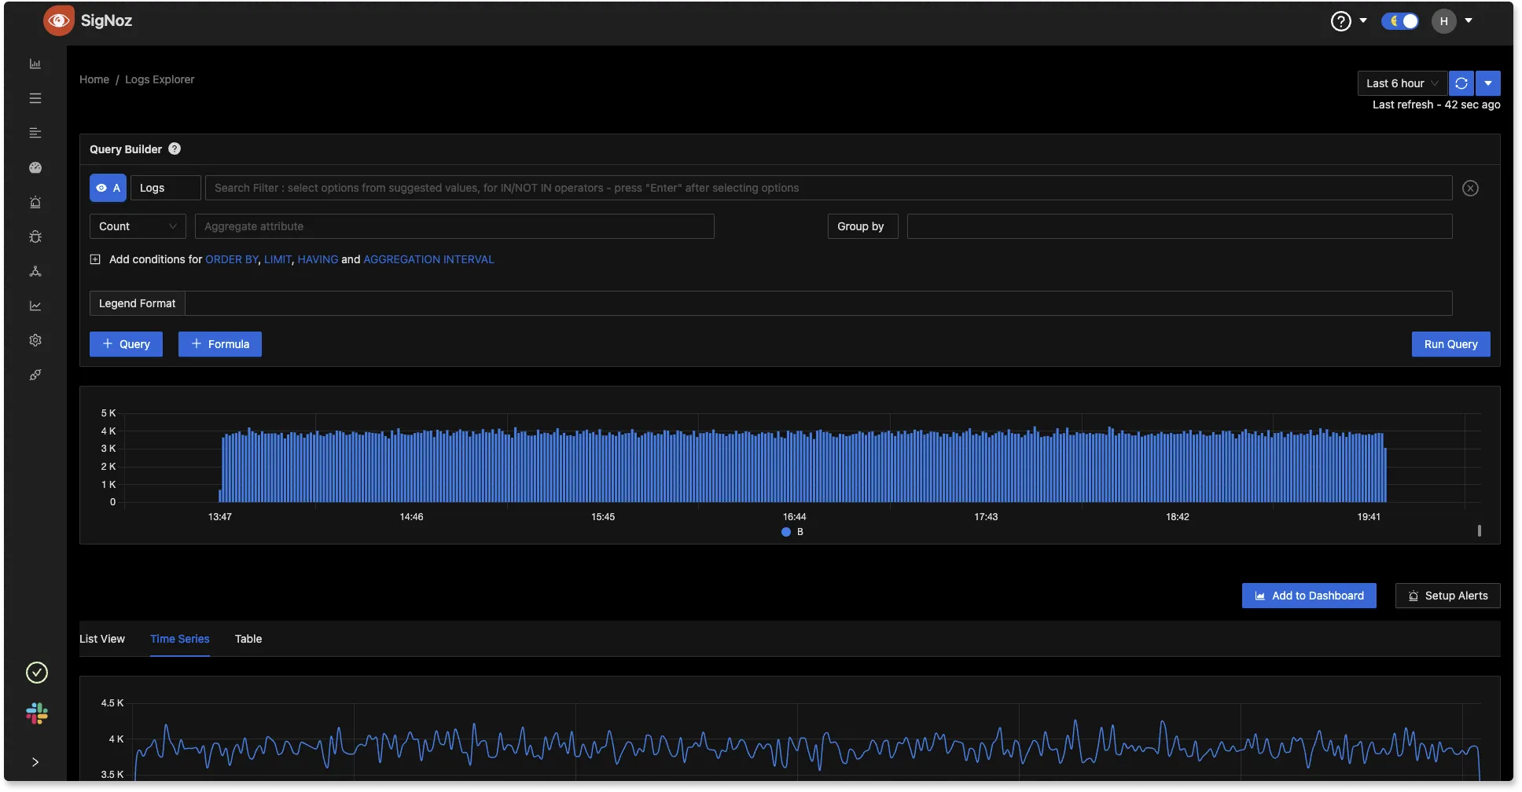Remove query A with the circled X icon
Screen dimensions: 1522x792
[1471, 188]
